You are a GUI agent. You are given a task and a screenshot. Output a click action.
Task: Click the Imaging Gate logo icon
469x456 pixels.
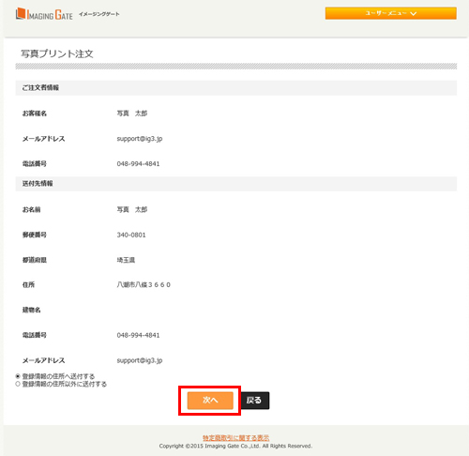21,13
